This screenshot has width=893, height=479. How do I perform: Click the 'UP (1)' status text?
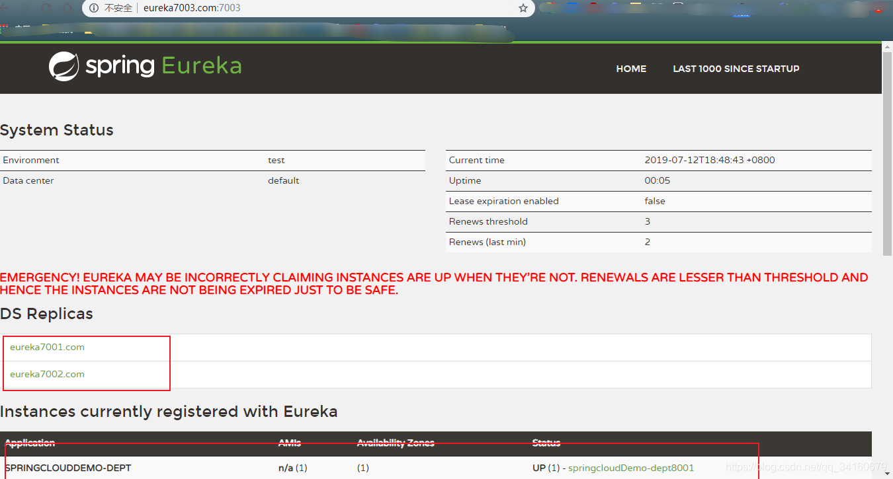(546, 468)
